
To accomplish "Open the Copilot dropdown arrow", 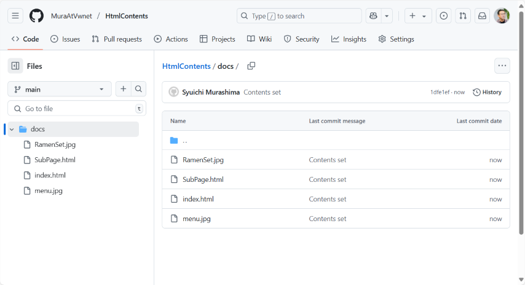I will tap(387, 16).
